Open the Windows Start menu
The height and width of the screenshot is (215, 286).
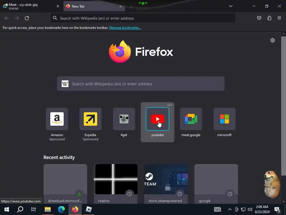point(7,209)
